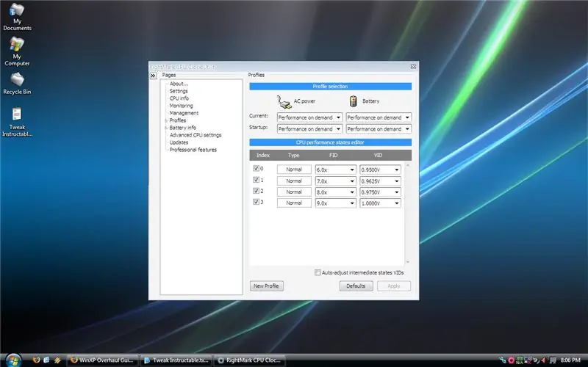Click the states editor scrollbar up arrow
The height and width of the screenshot is (367, 588).
tap(408, 165)
